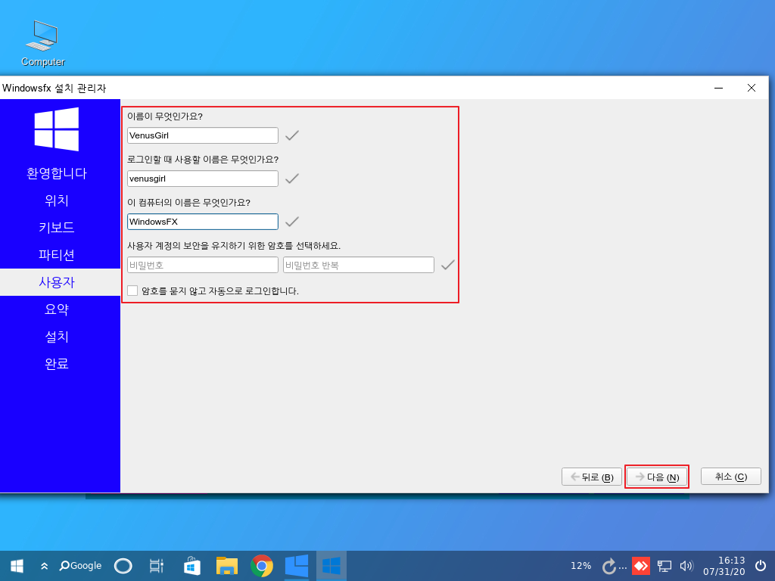Open the File Explorer folder icon

tap(227, 566)
